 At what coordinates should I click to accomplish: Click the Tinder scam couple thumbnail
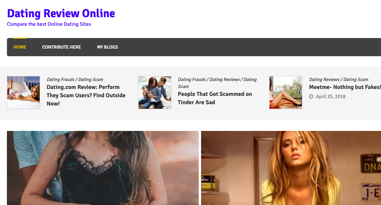coord(155,93)
